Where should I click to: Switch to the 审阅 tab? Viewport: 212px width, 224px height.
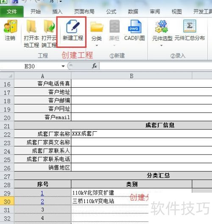[x=155, y=11]
